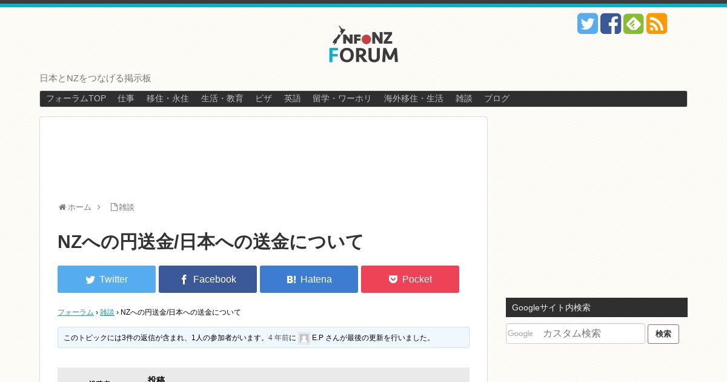Open the 生活・教育 menu item
The height and width of the screenshot is (382, 727).
222,99
